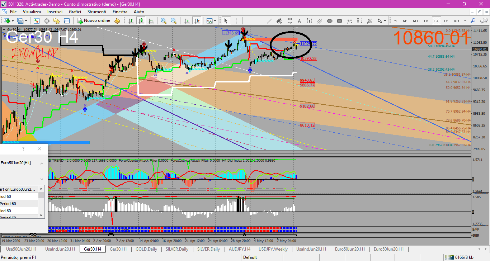Click help question mark in small dialog
This screenshot has height=261, width=490.
[x=23, y=148]
